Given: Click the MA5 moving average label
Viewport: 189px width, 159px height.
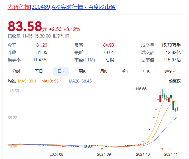Looking at the screenshot, I should pos(27,81).
